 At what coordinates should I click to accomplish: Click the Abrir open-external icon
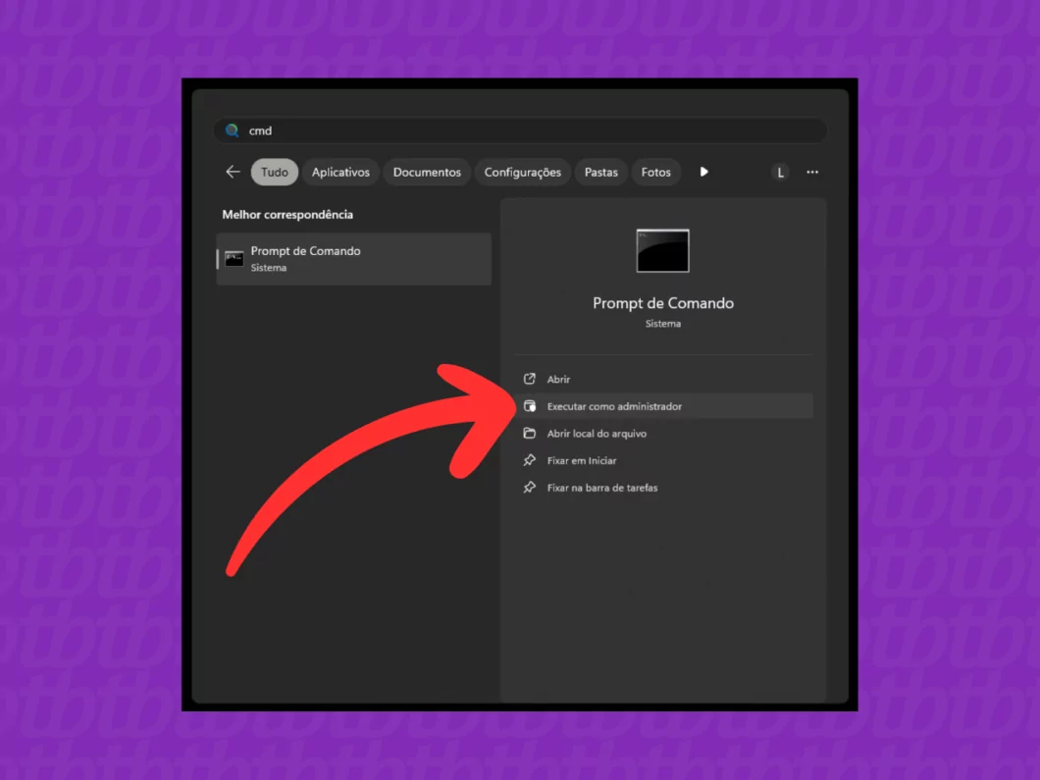(529, 379)
